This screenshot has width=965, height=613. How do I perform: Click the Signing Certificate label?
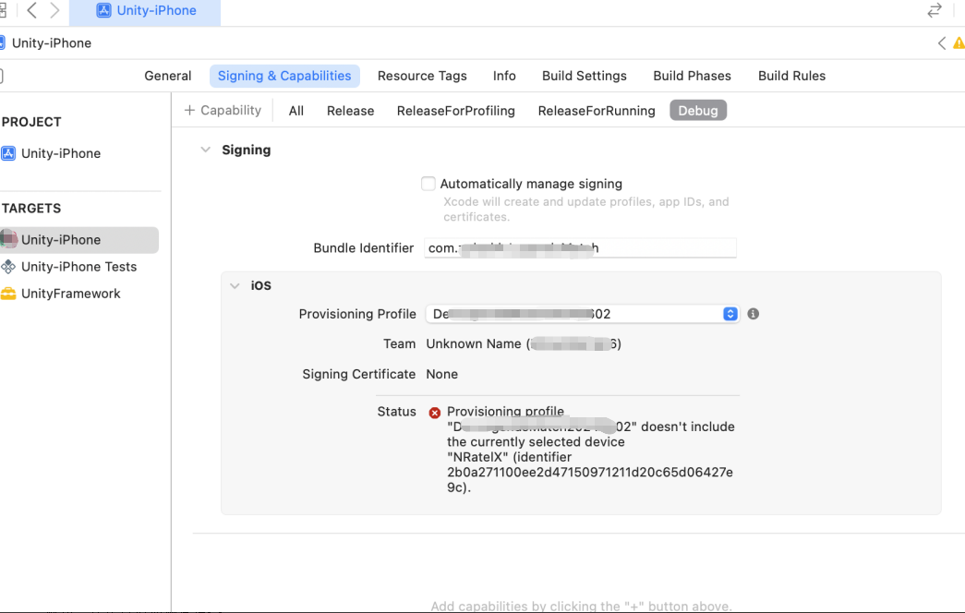[x=359, y=374]
